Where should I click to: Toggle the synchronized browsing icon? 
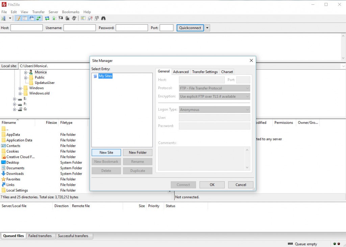point(97,18)
